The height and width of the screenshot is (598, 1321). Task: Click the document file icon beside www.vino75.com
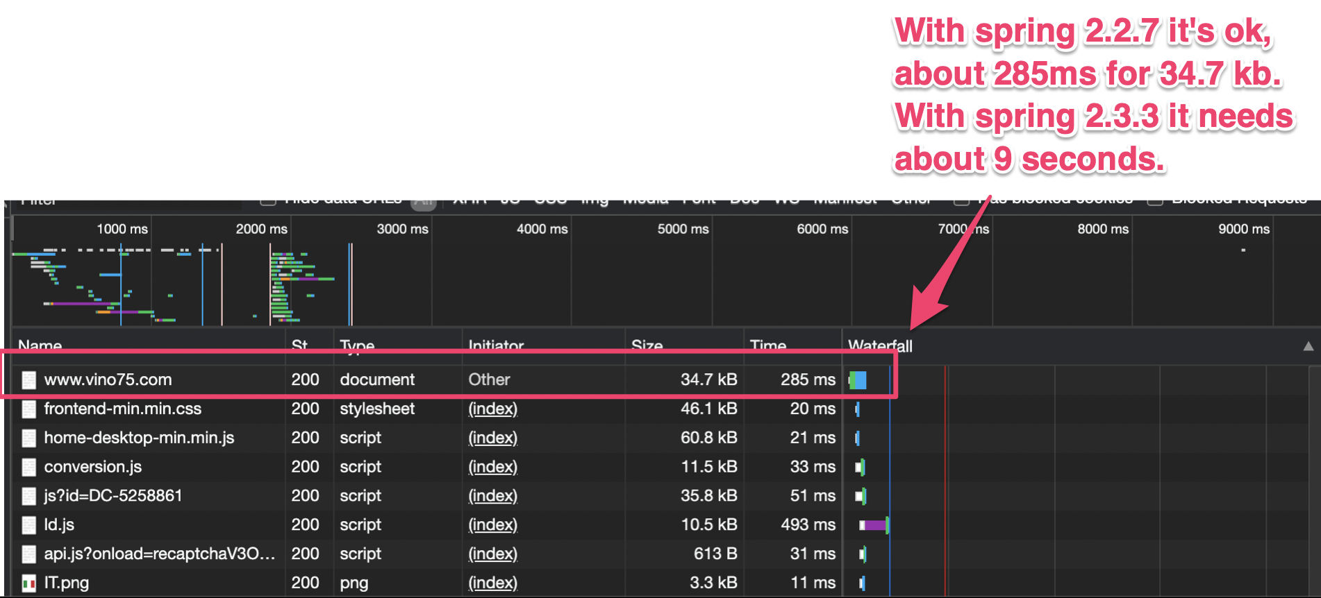[x=28, y=380]
